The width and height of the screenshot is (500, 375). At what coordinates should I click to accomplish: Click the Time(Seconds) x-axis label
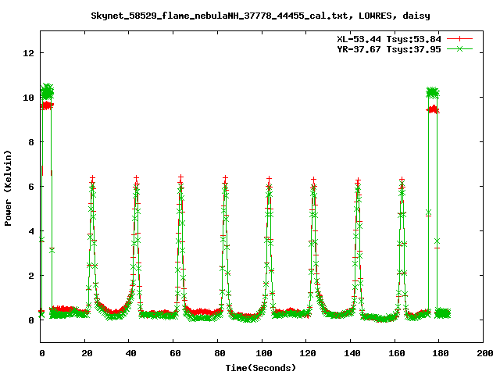click(261, 368)
